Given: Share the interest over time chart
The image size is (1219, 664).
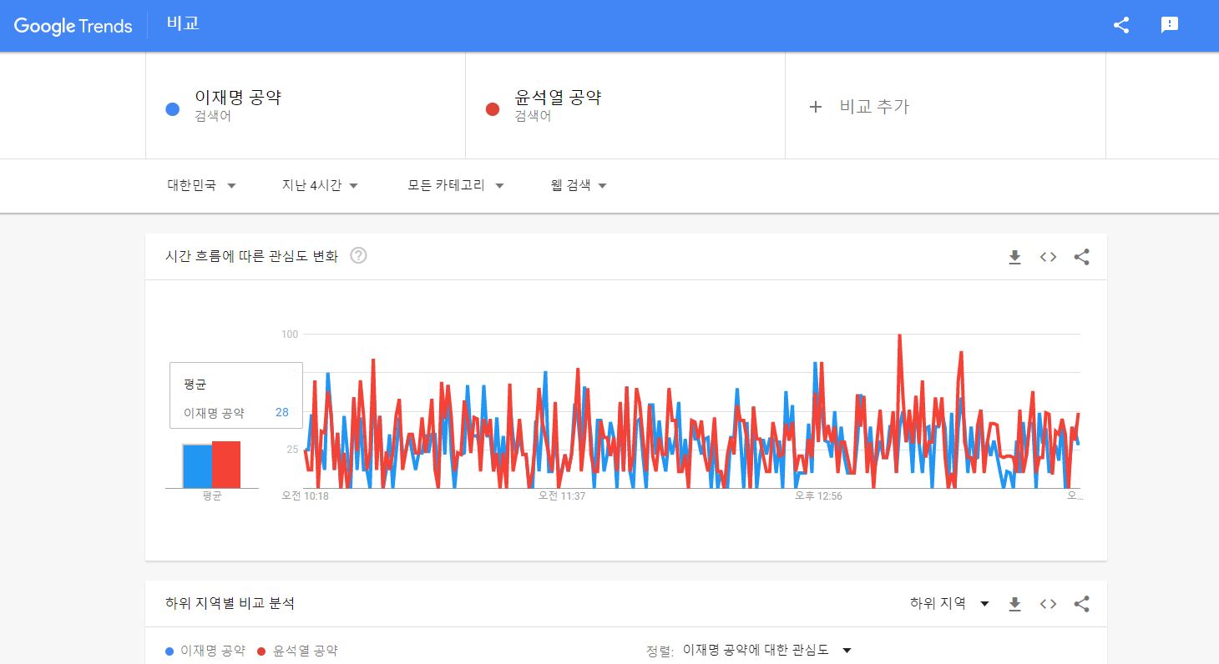Looking at the screenshot, I should [1081, 257].
